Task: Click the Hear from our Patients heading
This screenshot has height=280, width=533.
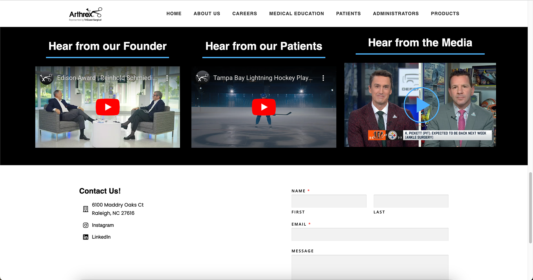Action: point(264,46)
